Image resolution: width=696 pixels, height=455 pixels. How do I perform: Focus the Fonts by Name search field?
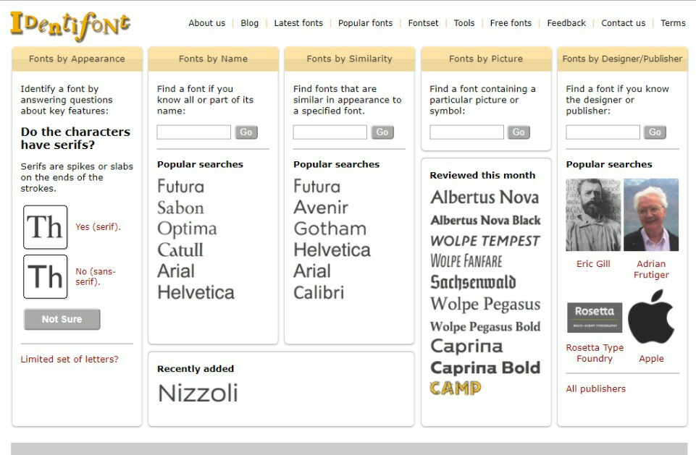tap(193, 132)
